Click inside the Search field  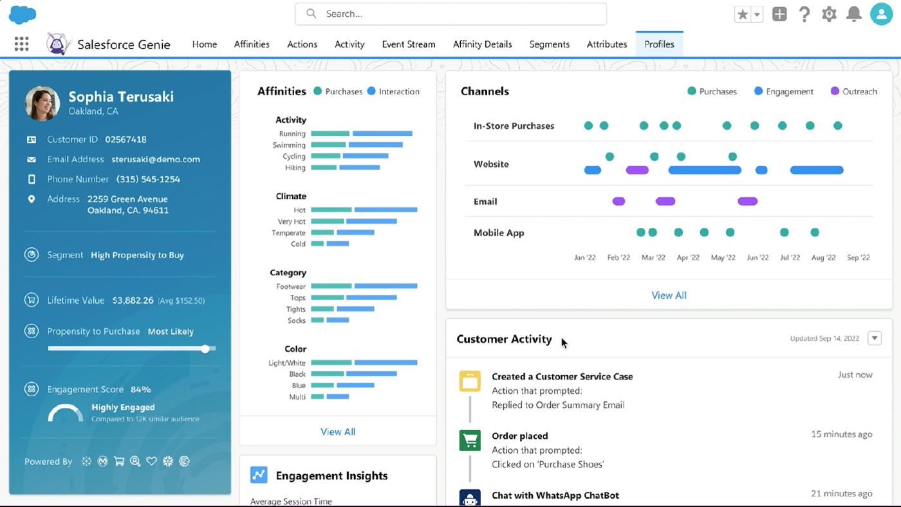coord(450,14)
